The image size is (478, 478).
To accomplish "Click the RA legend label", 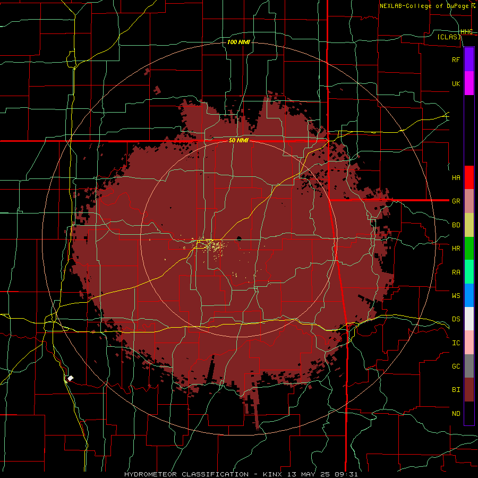I will (x=456, y=272).
